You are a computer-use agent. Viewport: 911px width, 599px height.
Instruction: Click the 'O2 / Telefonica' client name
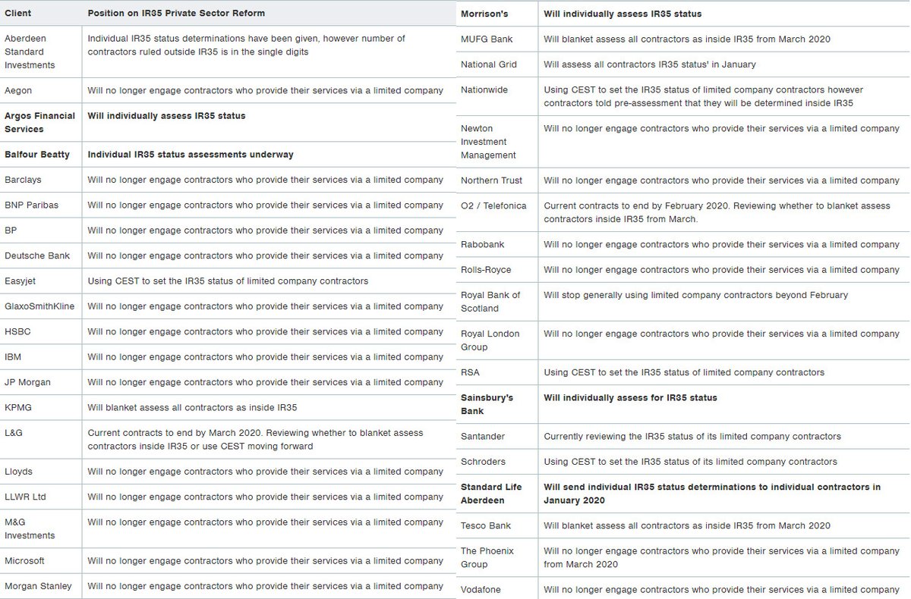(493, 205)
